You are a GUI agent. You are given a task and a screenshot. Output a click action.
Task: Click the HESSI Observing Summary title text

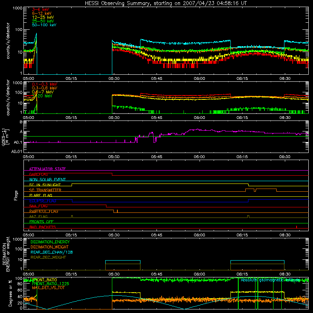point(166,4)
